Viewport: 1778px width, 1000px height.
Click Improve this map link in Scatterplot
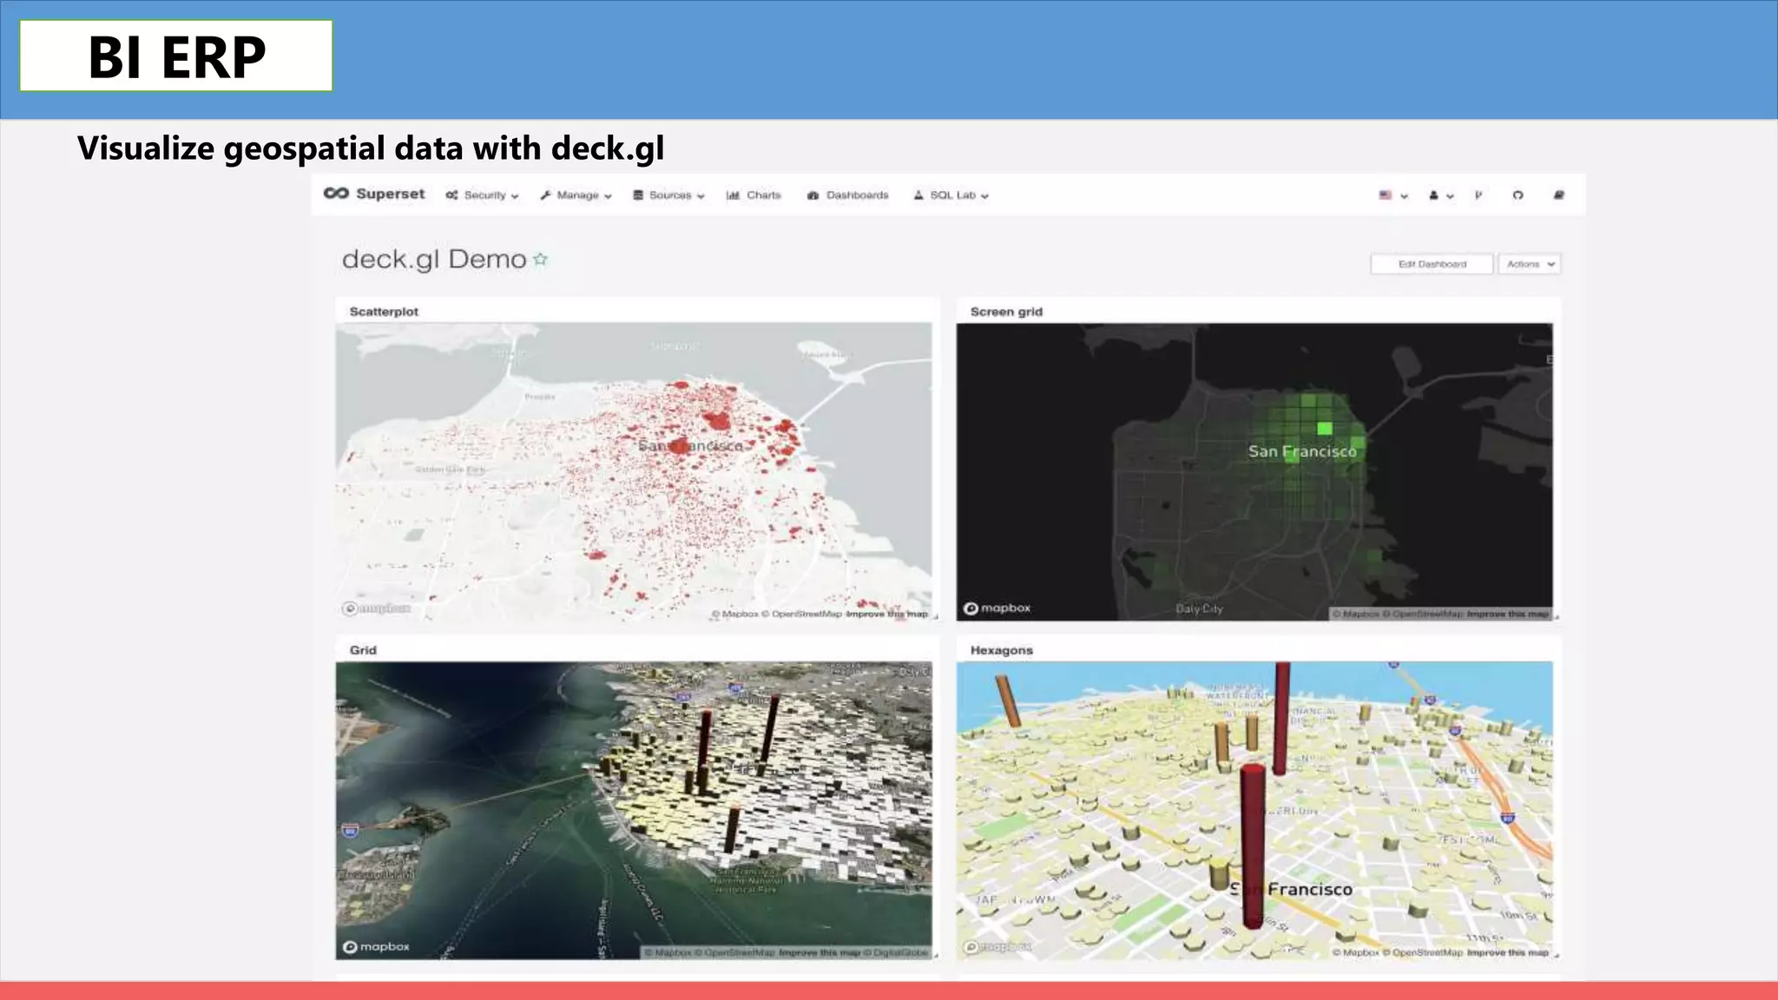point(886,614)
